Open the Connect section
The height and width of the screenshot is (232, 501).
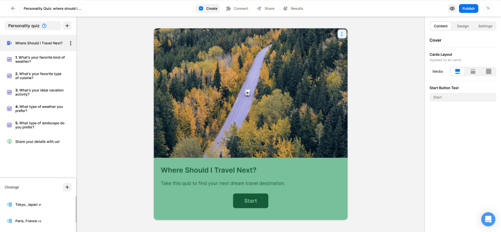237,9
